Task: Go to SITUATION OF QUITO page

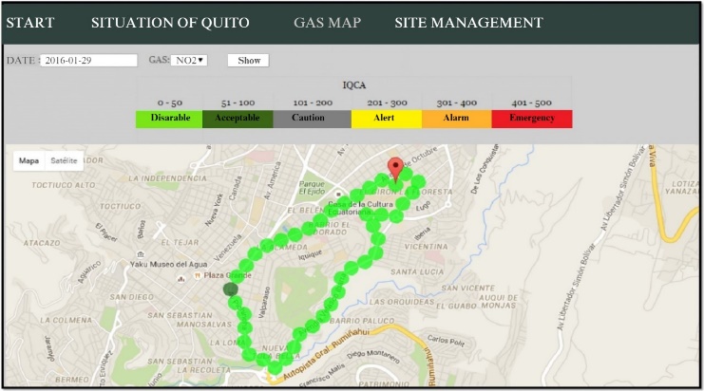Action: (170, 23)
